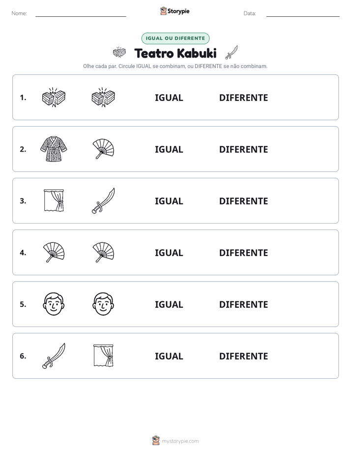Click the curtain icon in row 6
Image resolution: width=351 pixels, height=455 pixels.
(103, 356)
